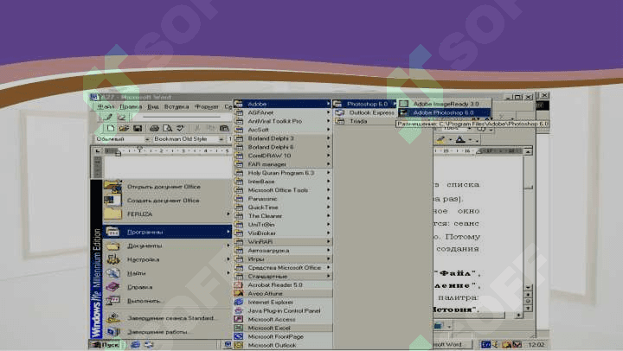This screenshot has height=351, width=623.
Task: Click the Пуск Start button
Action: 105,344
